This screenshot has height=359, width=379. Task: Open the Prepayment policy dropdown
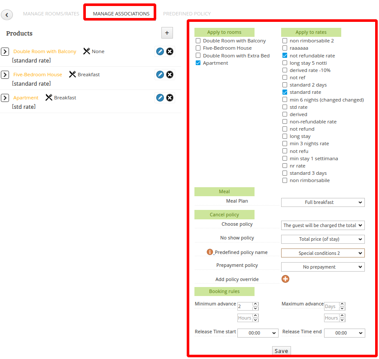pyautogui.click(x=323, y=267)
